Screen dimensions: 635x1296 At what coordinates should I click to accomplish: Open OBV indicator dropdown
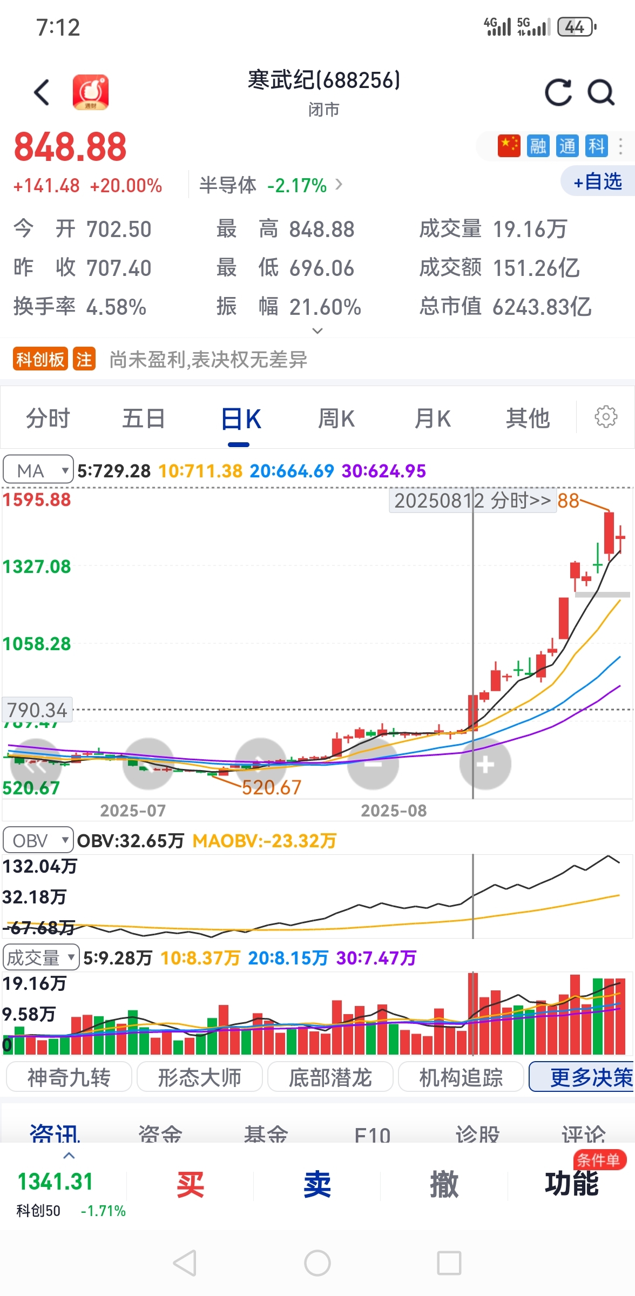[x=38, y=841]
